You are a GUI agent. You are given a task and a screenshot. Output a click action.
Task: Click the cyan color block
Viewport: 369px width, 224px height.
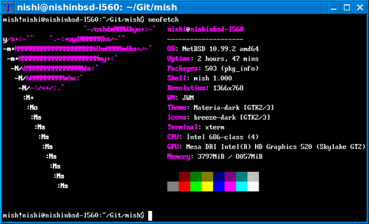point(242,186)
